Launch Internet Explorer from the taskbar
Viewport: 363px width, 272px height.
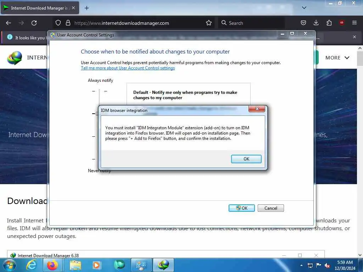coord(31,265)
